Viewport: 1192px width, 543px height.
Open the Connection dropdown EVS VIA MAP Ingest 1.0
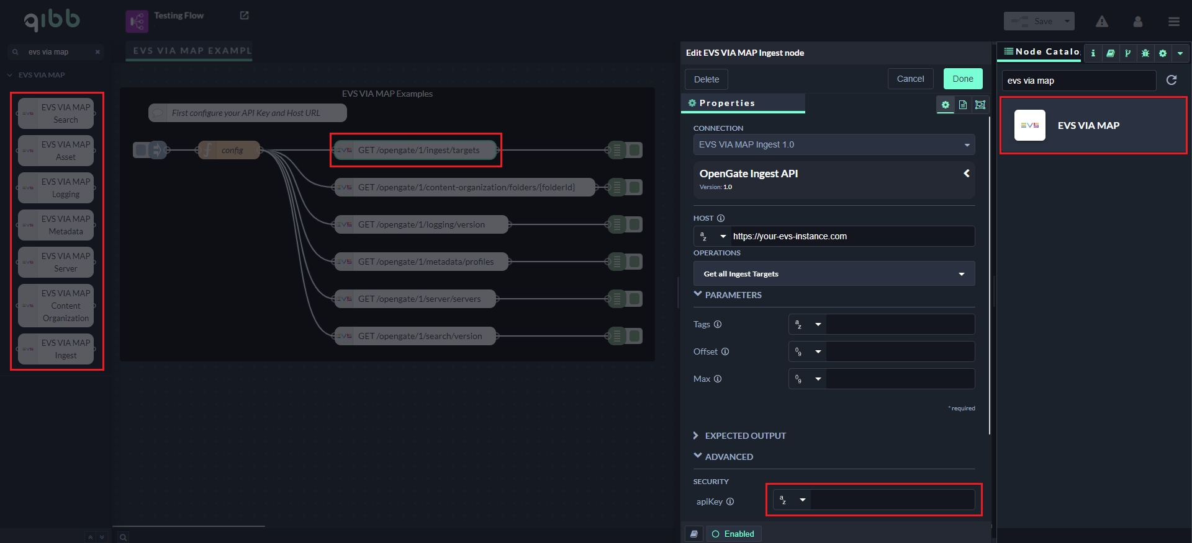[833, 144]
